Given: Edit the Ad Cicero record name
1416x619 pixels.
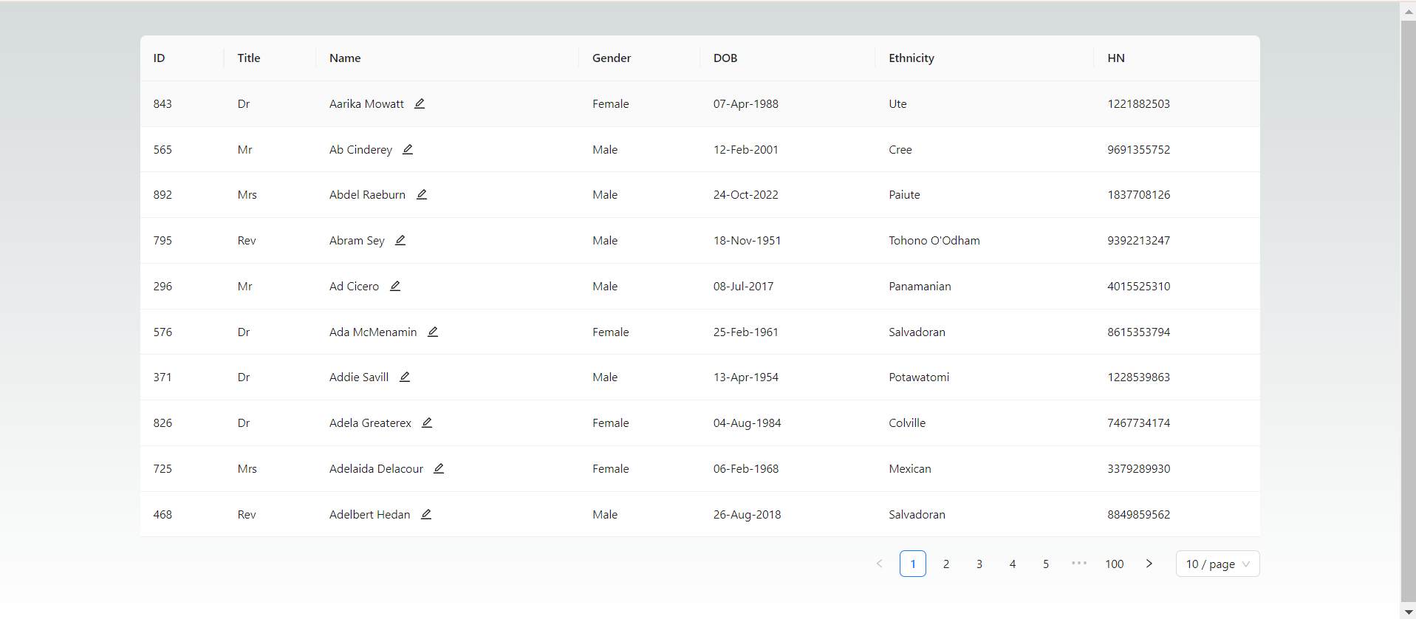Looking at the screenshot, I should pyautogui.click(x=394, y=287).
